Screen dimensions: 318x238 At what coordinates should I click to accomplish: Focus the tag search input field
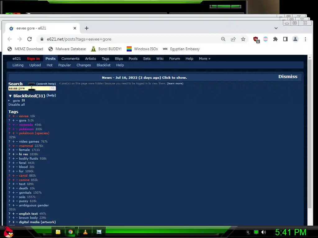click(x=29, y=88)
